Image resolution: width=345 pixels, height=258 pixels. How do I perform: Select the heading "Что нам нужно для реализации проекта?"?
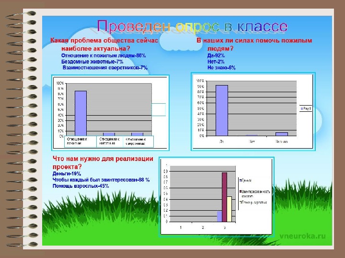pyautogui.click(x=103, y=162)
